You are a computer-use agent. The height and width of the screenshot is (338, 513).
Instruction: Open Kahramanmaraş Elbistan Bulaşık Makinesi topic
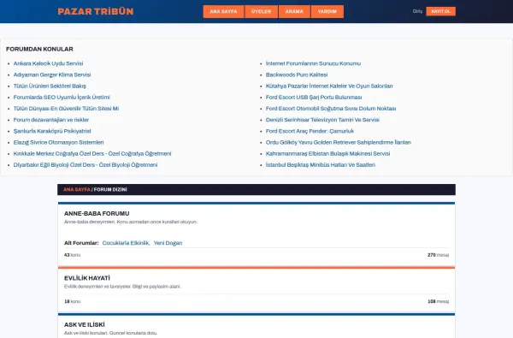click(327, 154)
